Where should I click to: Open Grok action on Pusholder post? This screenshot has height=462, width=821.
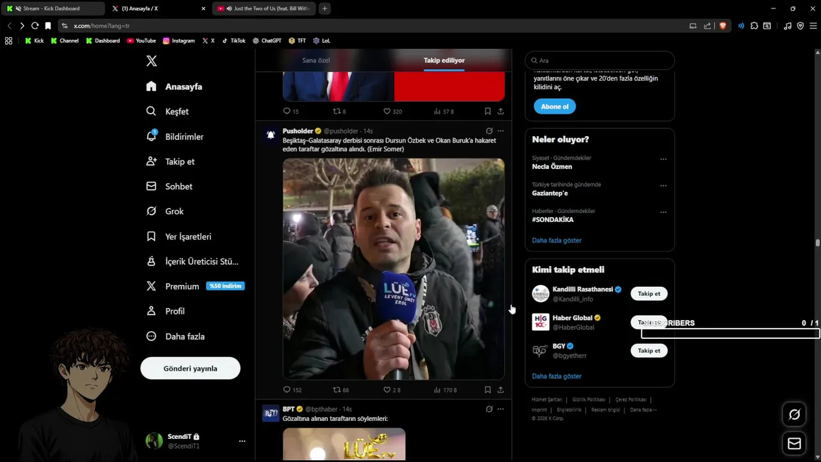489,131
